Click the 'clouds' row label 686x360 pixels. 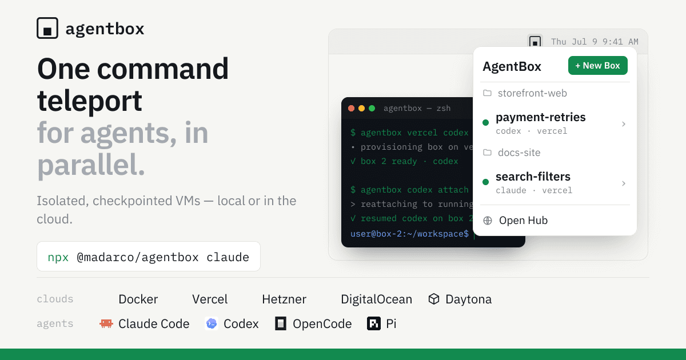tap(55, 299)
